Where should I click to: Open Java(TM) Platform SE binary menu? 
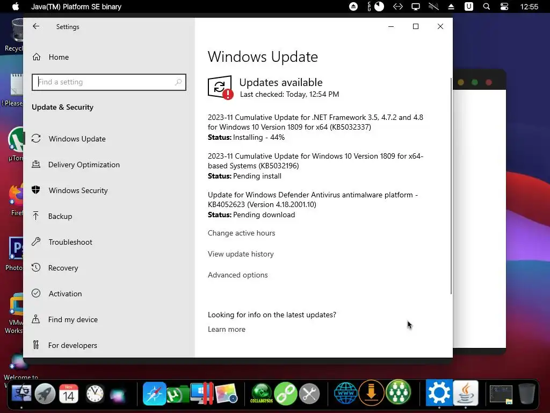(x=76, y=6)
